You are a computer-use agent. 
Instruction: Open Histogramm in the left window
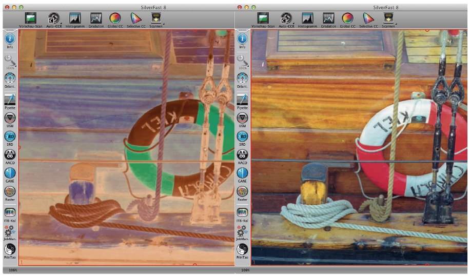(x=75, y=19)
